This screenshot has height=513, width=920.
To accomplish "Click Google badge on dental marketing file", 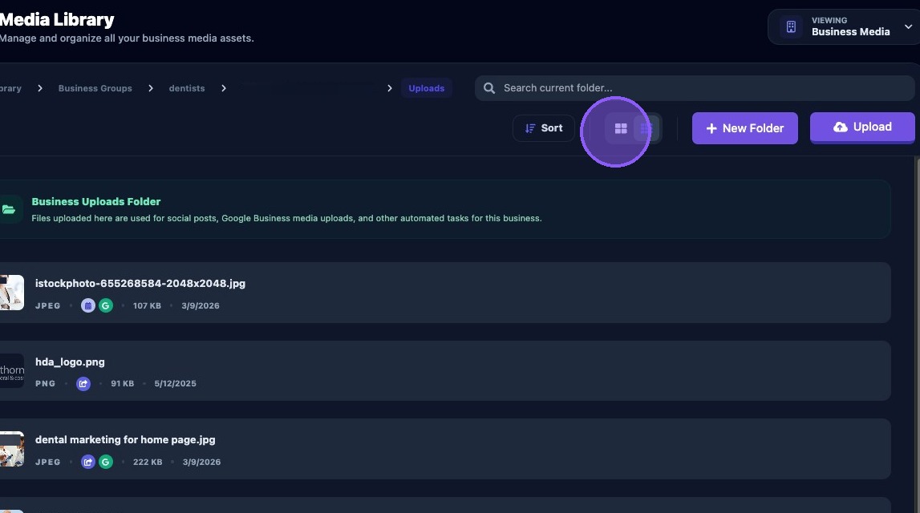I will (106, 462).
